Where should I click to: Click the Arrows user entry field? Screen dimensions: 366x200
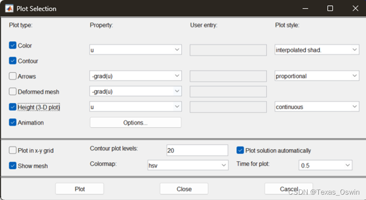(x=228, y=76)
